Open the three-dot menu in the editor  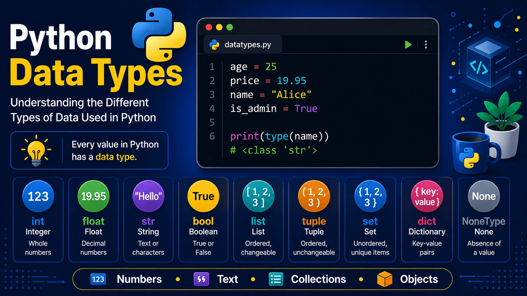coord(426,45)
